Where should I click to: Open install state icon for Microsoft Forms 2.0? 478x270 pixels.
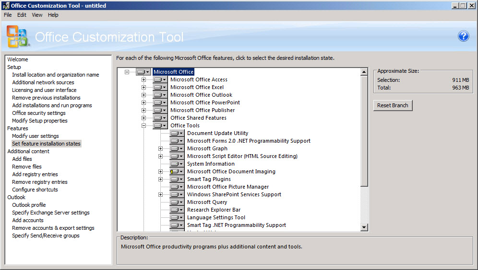(x=177, y=141)
